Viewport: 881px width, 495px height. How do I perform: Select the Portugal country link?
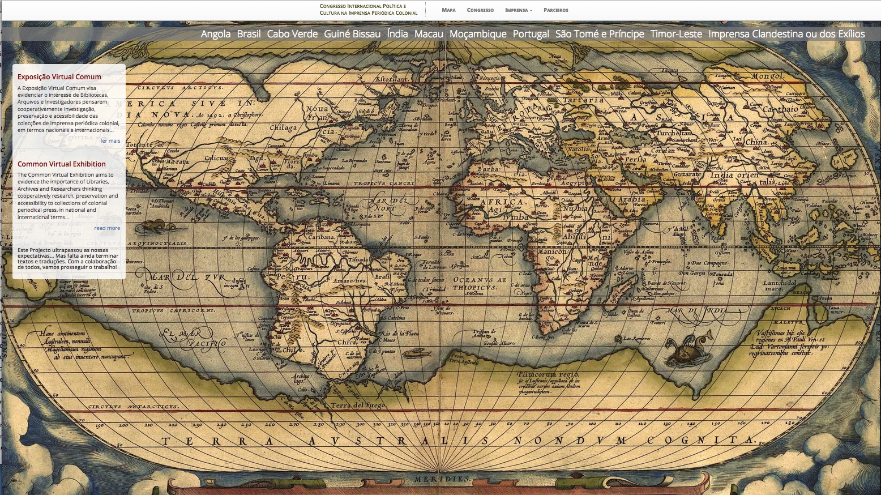pyautogui.click(x=531, y=34)
